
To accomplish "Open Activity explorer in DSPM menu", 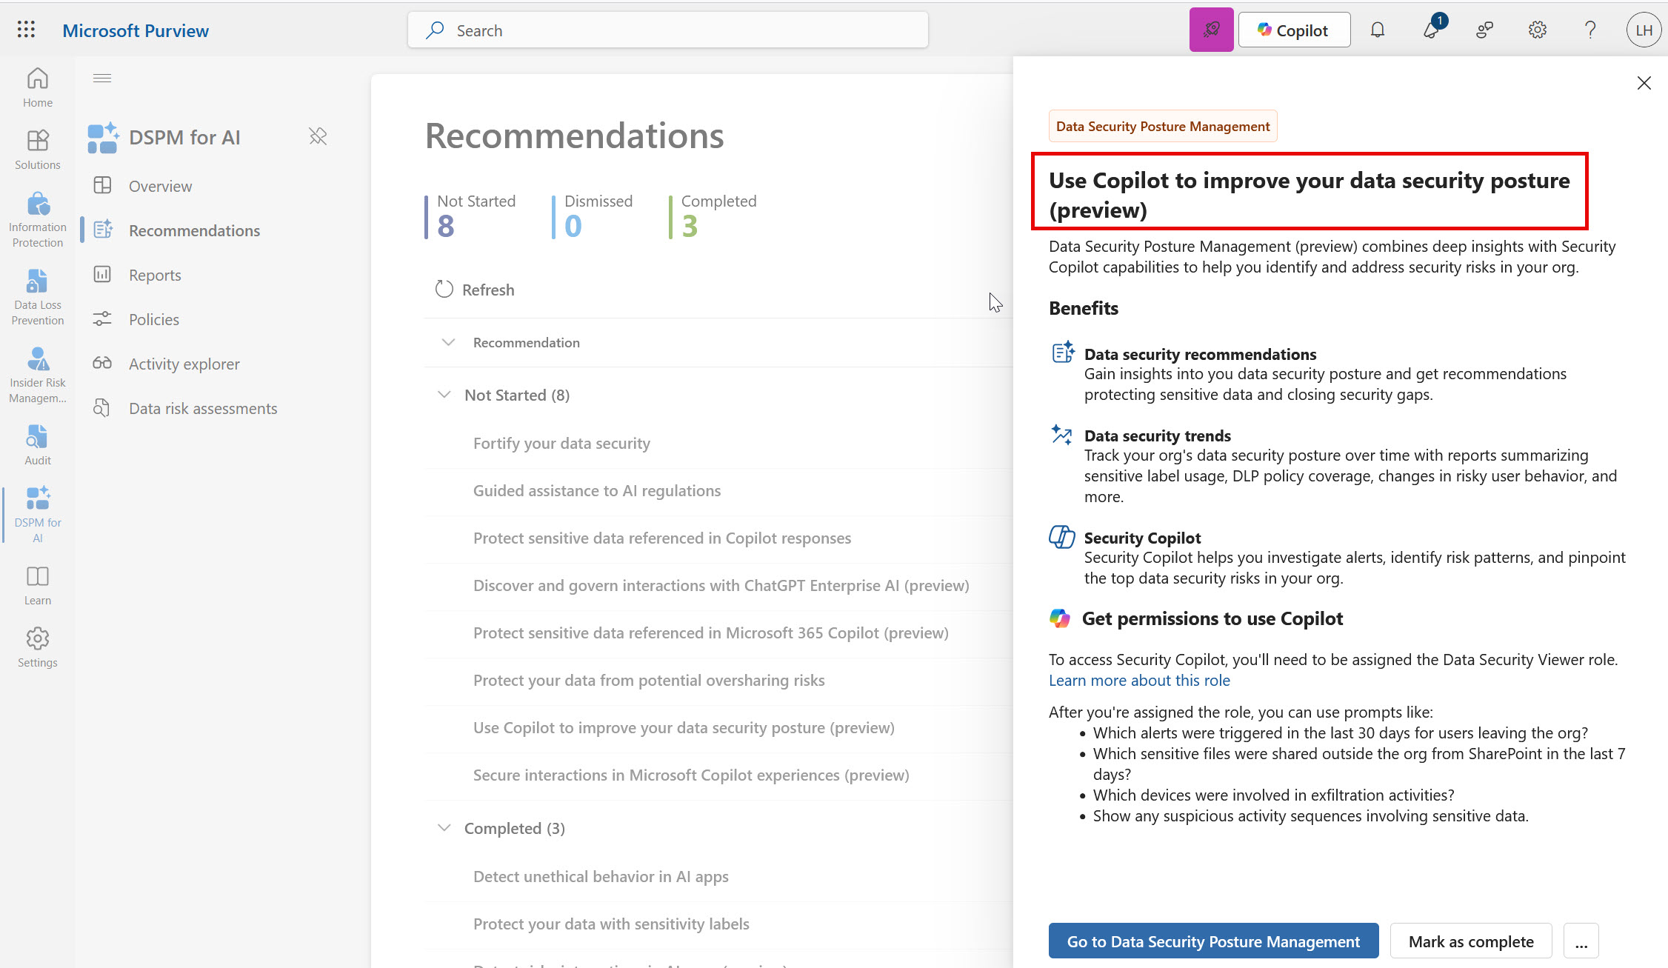I will click(x=184, y=364).
